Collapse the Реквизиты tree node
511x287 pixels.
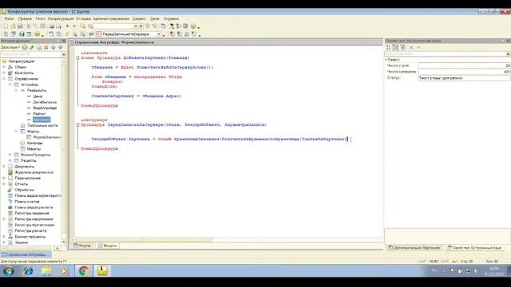tap(16, 90)
